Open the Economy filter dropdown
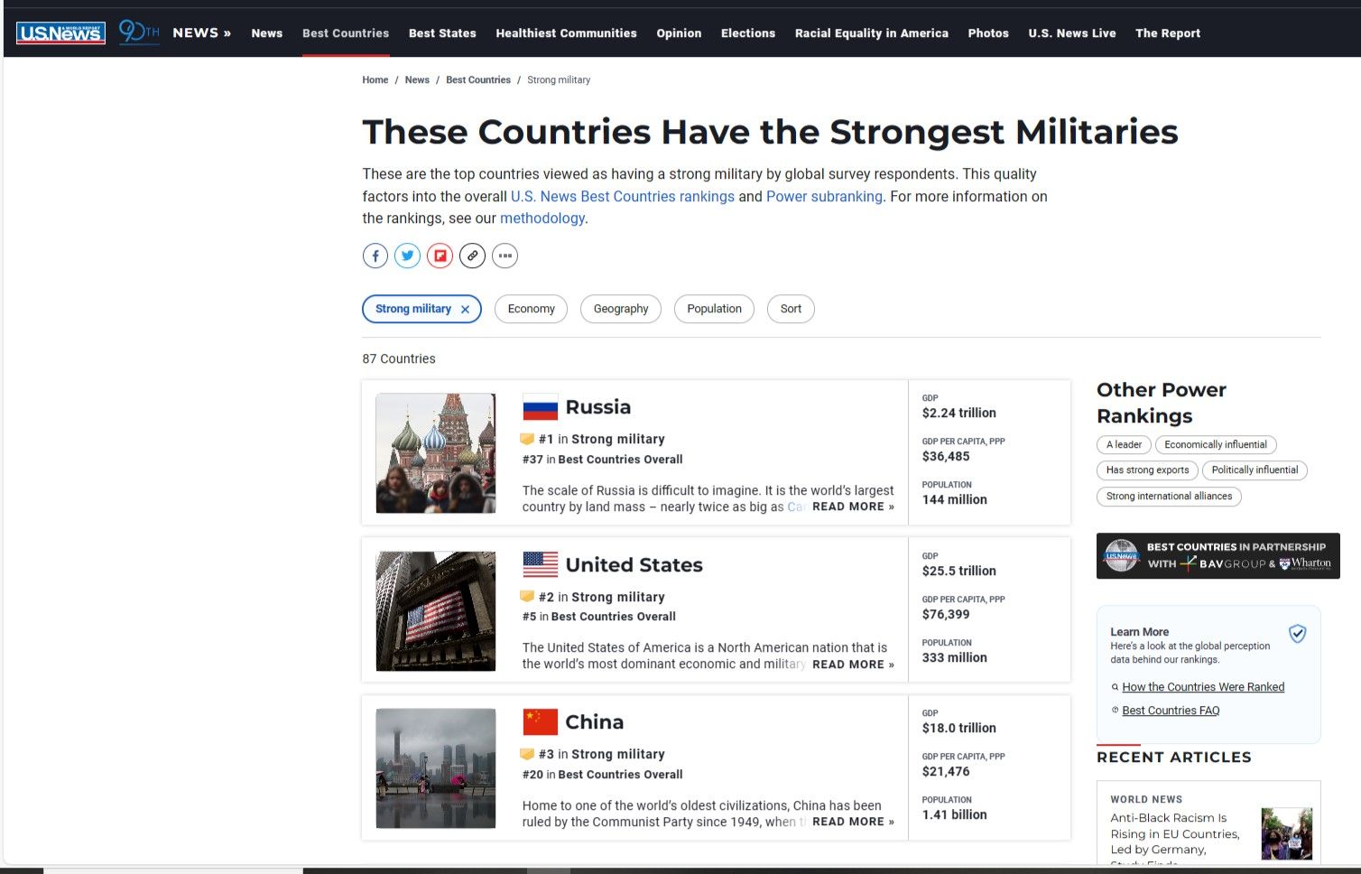1361x874 pixels. (531, 309)
